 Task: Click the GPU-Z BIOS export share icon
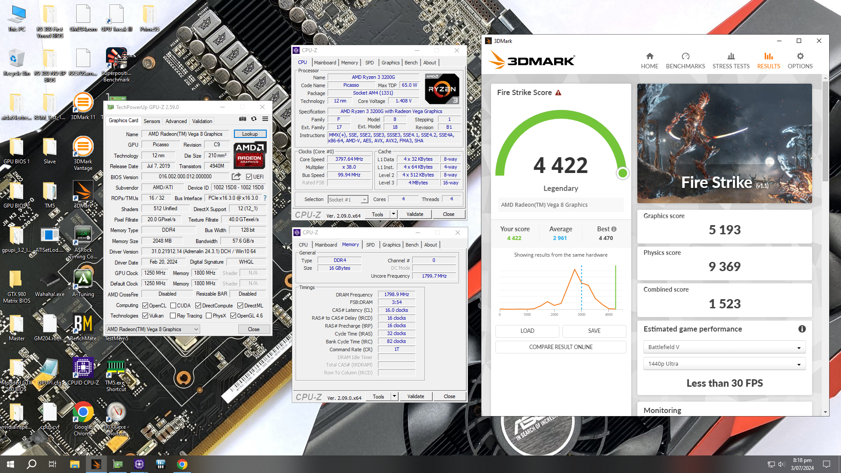pos(236,176)
